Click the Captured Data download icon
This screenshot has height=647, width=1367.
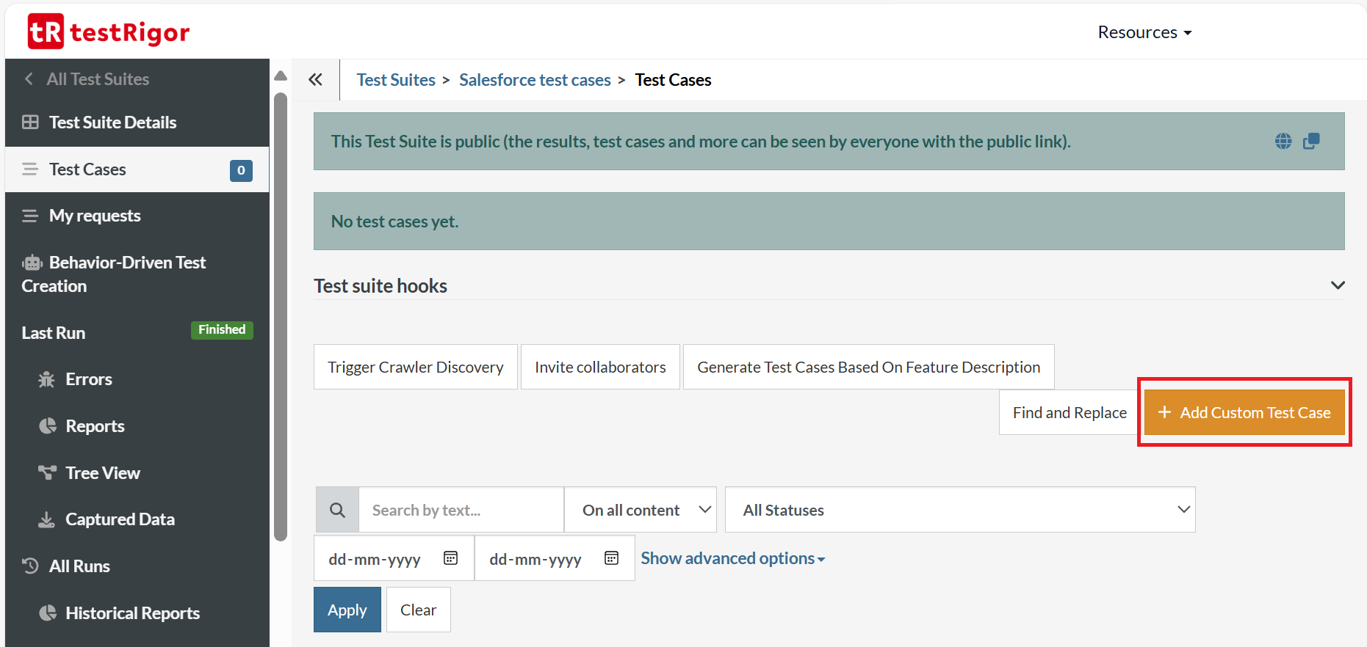(46, 519)
